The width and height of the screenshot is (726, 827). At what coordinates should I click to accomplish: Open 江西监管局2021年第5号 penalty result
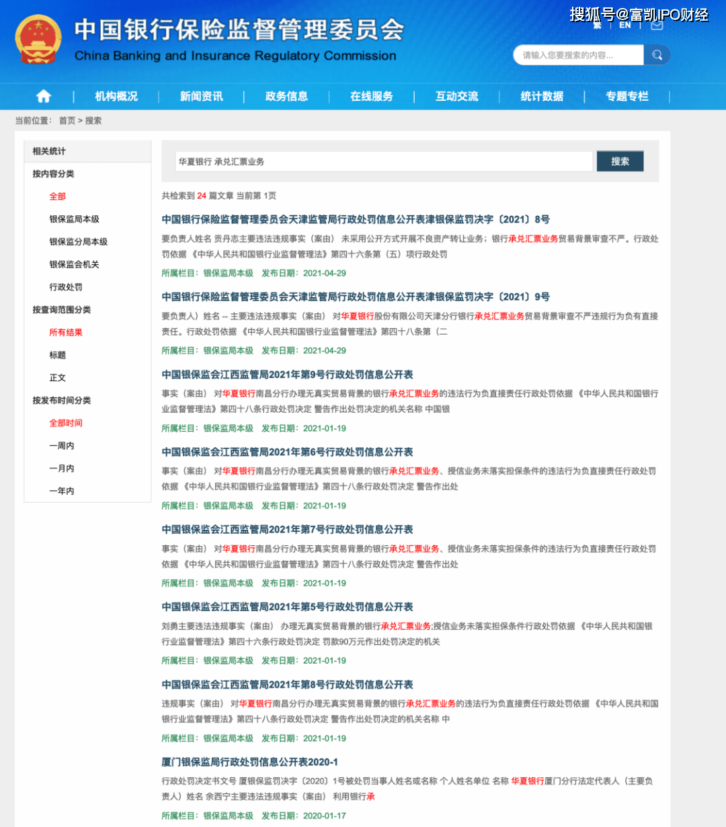pyautogui.click(x=287, y=606)
